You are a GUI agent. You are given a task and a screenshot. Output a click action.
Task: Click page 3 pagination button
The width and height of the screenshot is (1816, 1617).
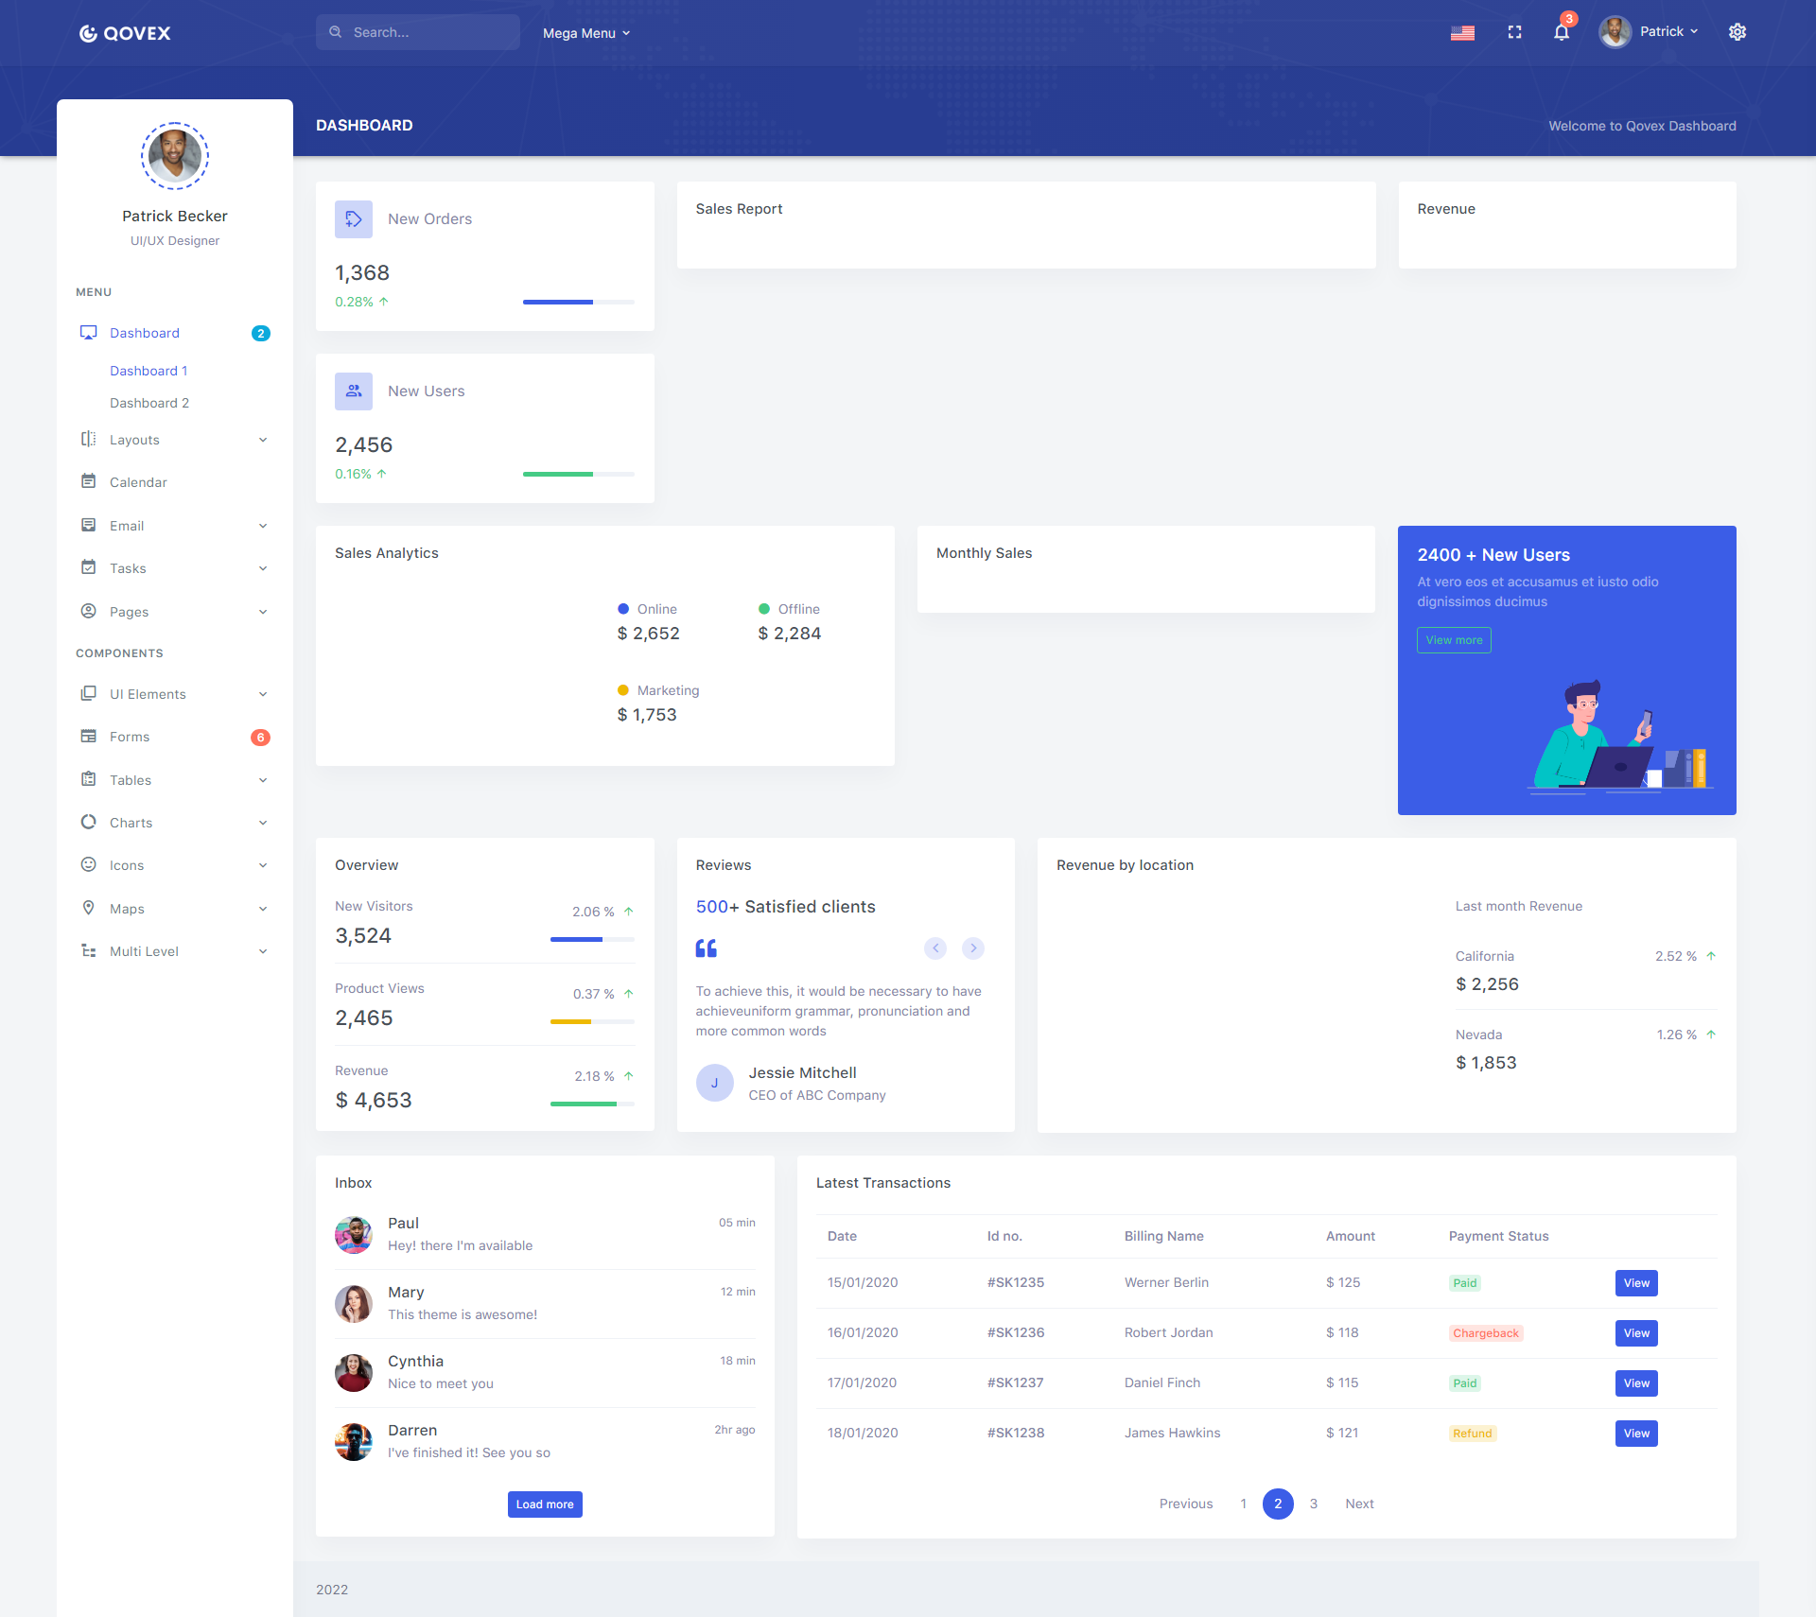[x=1315, y=1504]
